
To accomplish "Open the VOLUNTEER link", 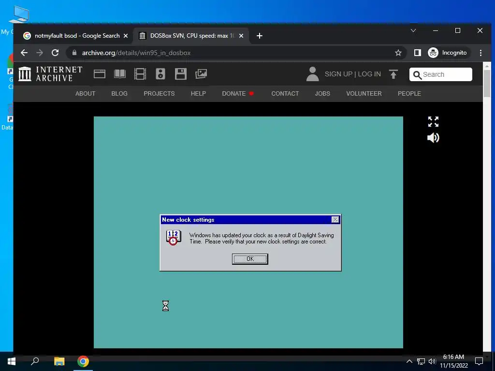I will pyautogui.click(x=364, y=94).
